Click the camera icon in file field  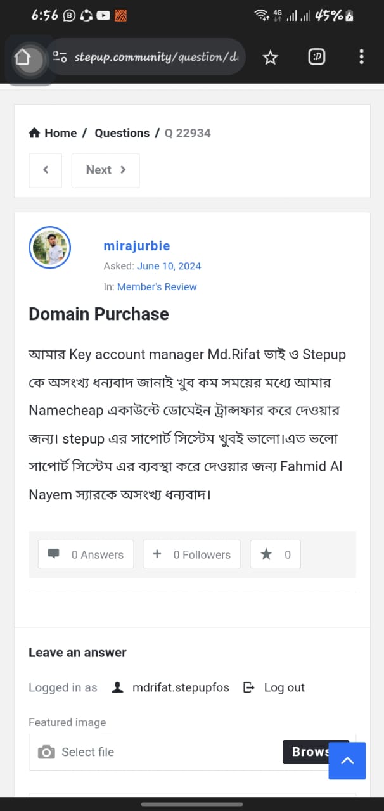46,752
